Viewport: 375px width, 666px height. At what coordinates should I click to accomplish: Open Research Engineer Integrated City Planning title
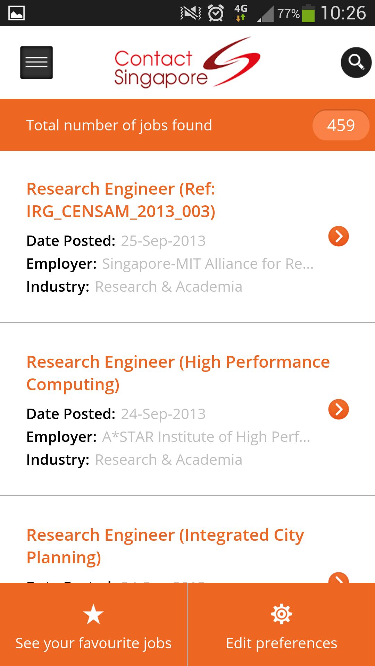pos(165,546)
